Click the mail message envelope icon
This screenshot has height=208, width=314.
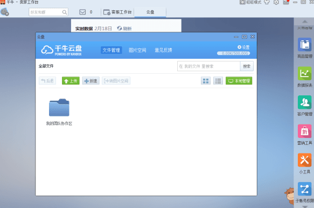82,12
